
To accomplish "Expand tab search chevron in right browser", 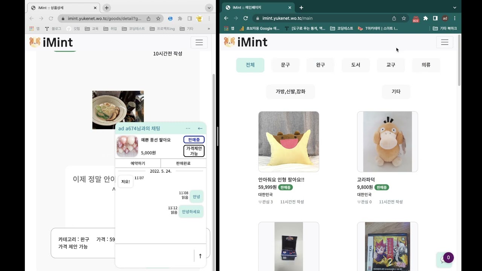I will pyautogui.click(x=455, y=8).
